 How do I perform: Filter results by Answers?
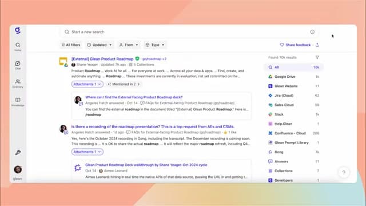coord(293,161)
